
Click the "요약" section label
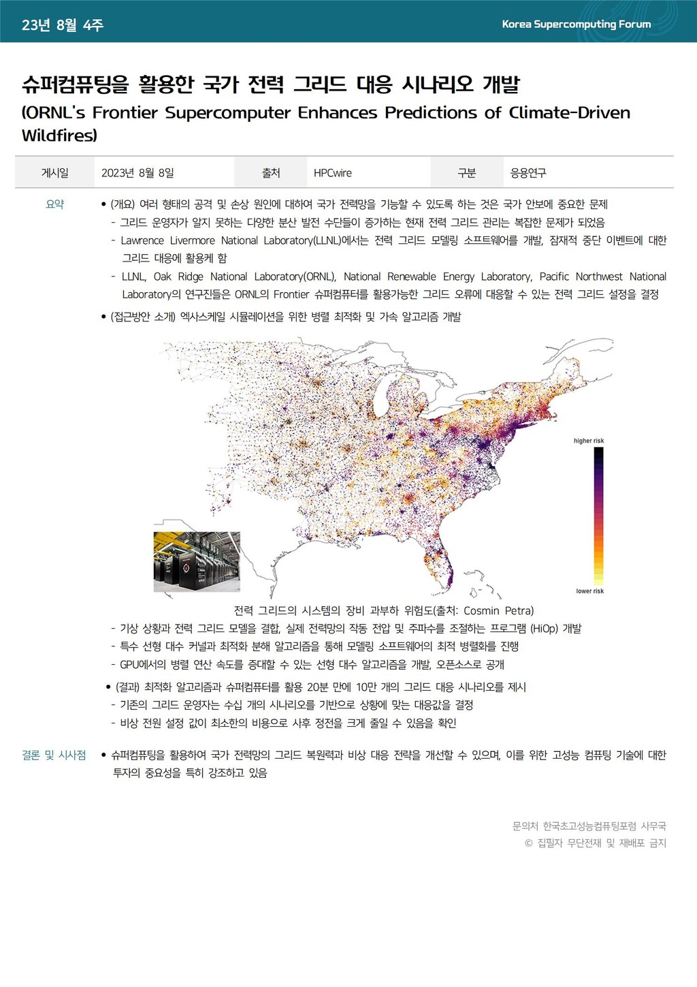(54, 204)
